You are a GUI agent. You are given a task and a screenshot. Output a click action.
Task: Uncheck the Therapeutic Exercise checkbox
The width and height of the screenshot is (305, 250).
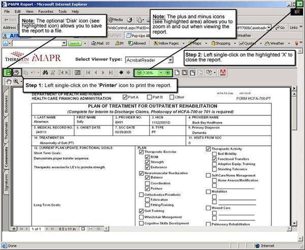point(141,152)
